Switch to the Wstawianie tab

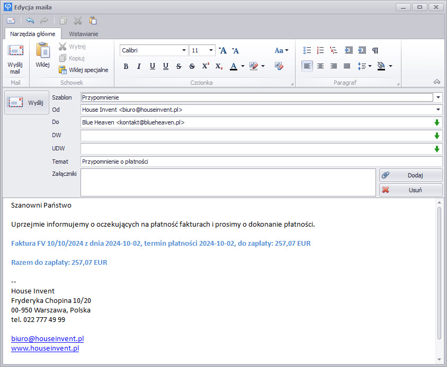point(83,34)
